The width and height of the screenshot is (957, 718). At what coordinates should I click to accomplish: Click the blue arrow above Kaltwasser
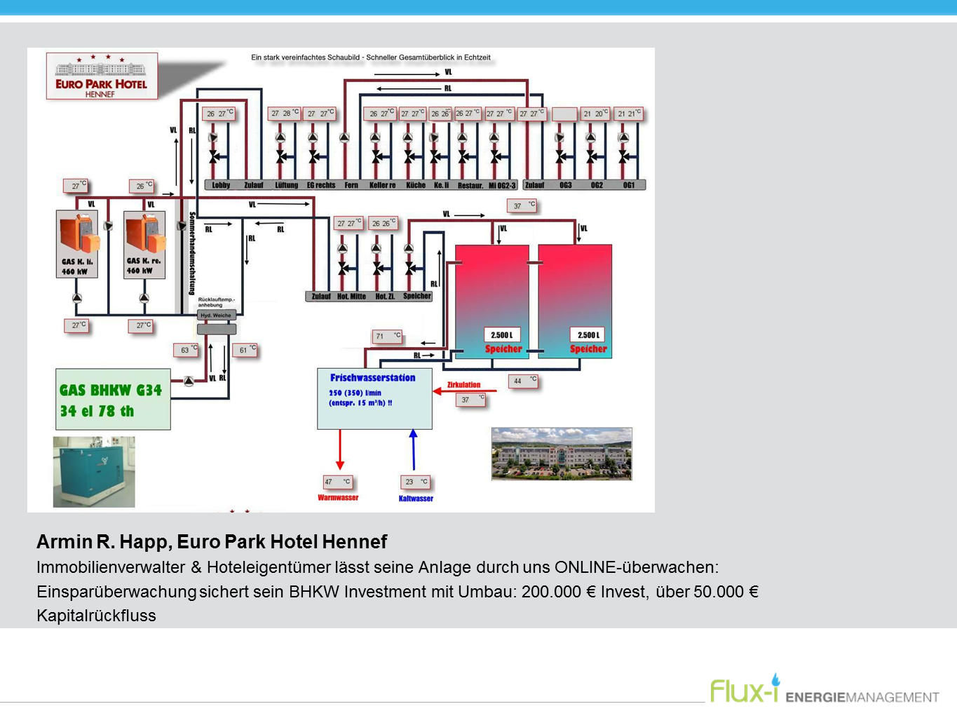tap(414, 449)
